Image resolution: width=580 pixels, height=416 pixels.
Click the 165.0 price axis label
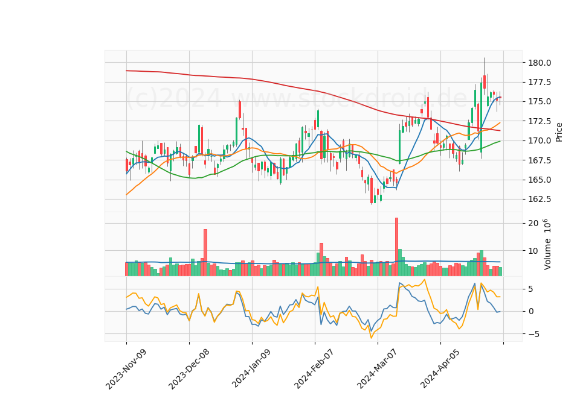click(x=538, y=180)
